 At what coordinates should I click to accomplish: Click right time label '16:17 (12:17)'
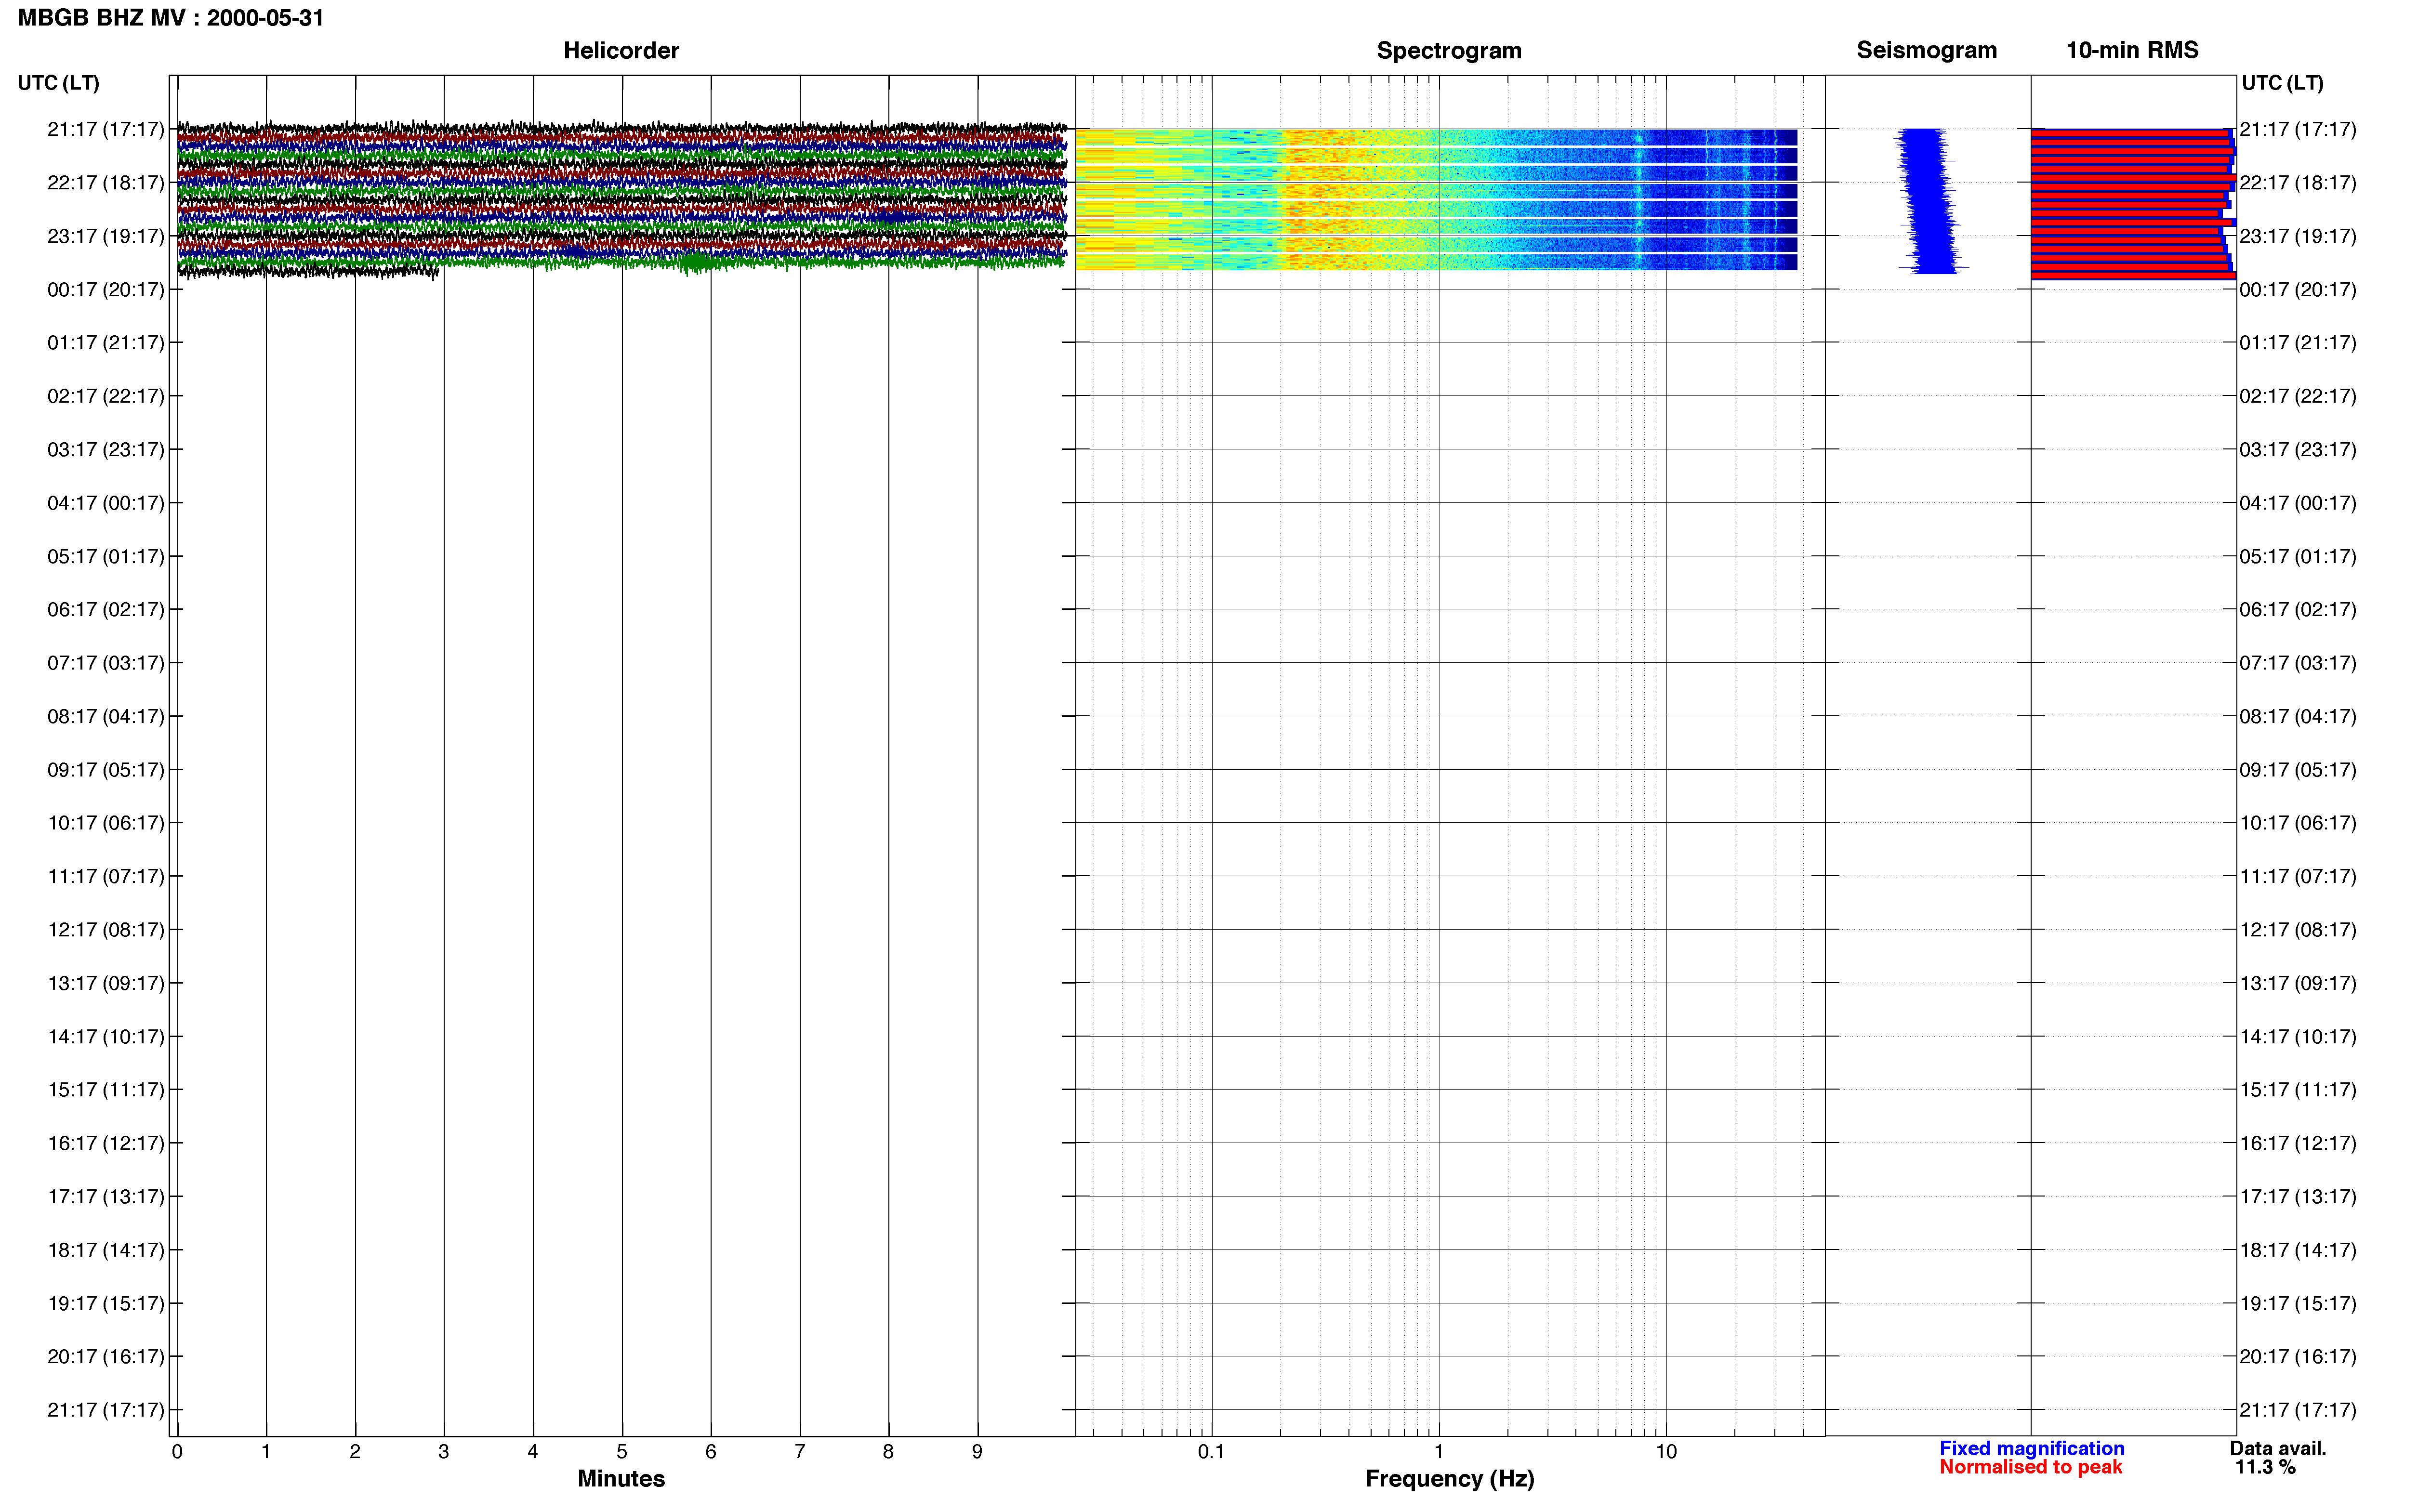click(x=2298, y=1143)
